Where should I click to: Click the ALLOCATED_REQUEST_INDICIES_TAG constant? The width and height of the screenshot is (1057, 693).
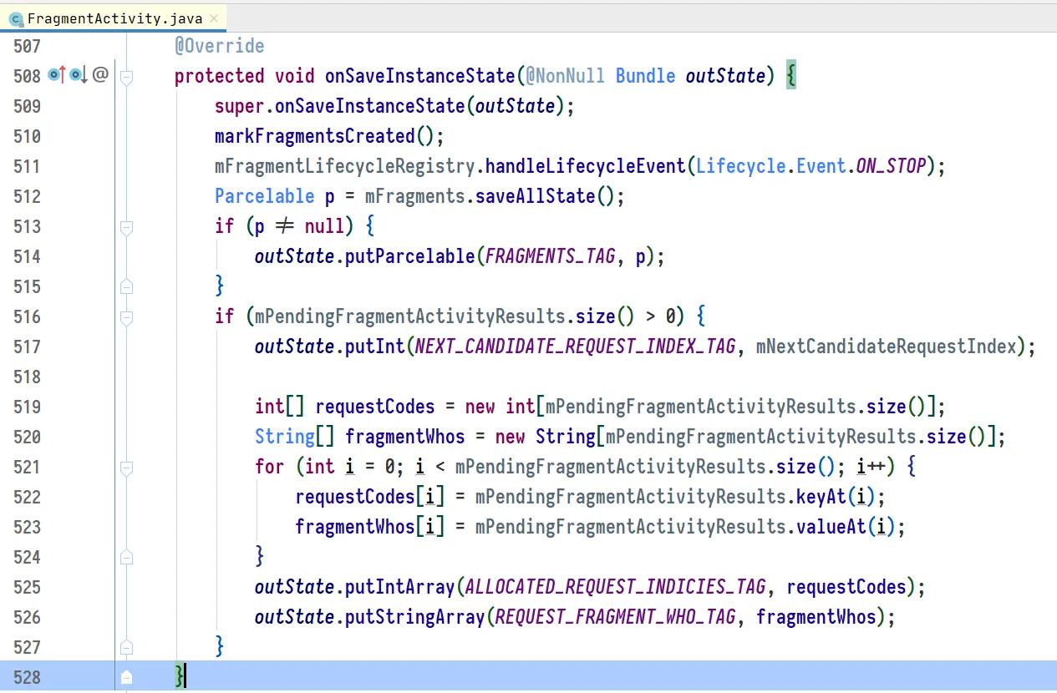pyautogui.click(x=616, y=587)
